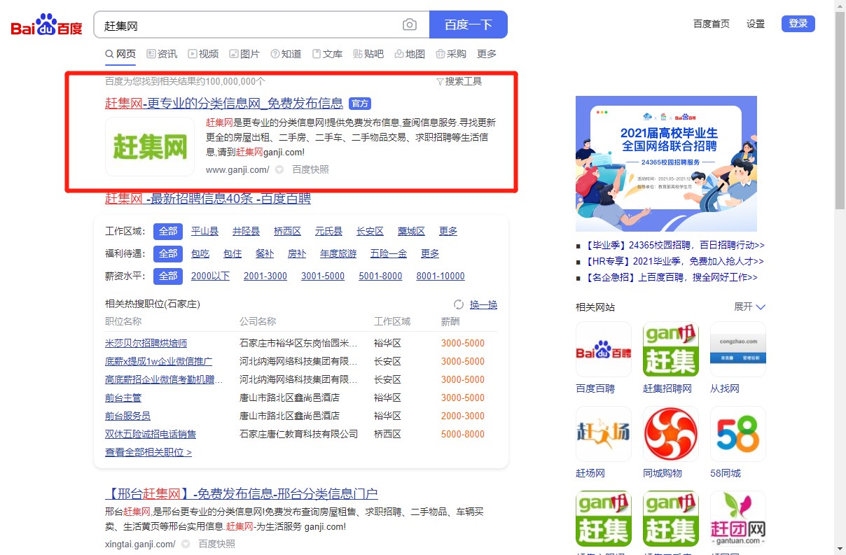
Task: Open 邢台赶集网 result title
Action: point(242,494)
